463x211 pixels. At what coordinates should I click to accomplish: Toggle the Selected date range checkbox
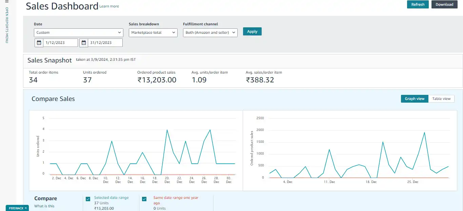(88, 199)
